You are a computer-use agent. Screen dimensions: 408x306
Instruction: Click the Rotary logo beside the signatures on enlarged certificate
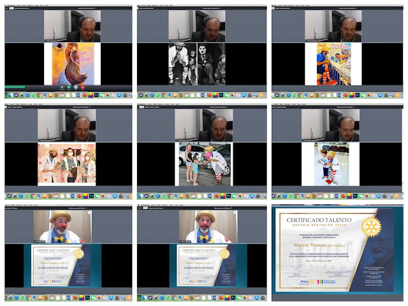pyautogui.click(x=307, y=282)
